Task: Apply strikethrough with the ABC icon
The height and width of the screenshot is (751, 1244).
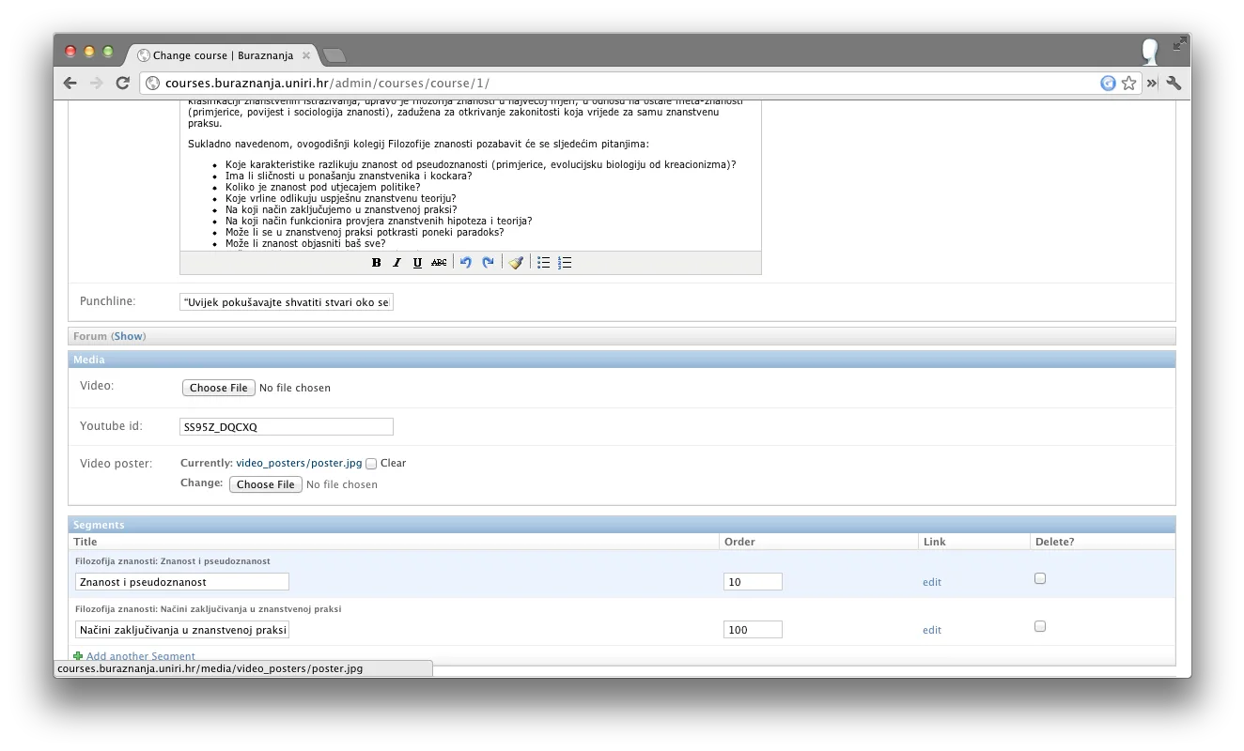Action: 439,263
